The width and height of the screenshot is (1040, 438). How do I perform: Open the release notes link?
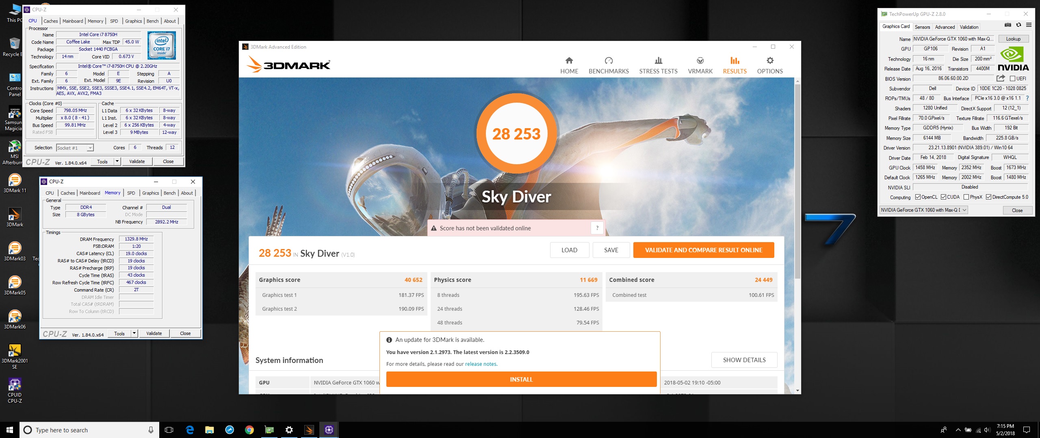coord(481,364)
